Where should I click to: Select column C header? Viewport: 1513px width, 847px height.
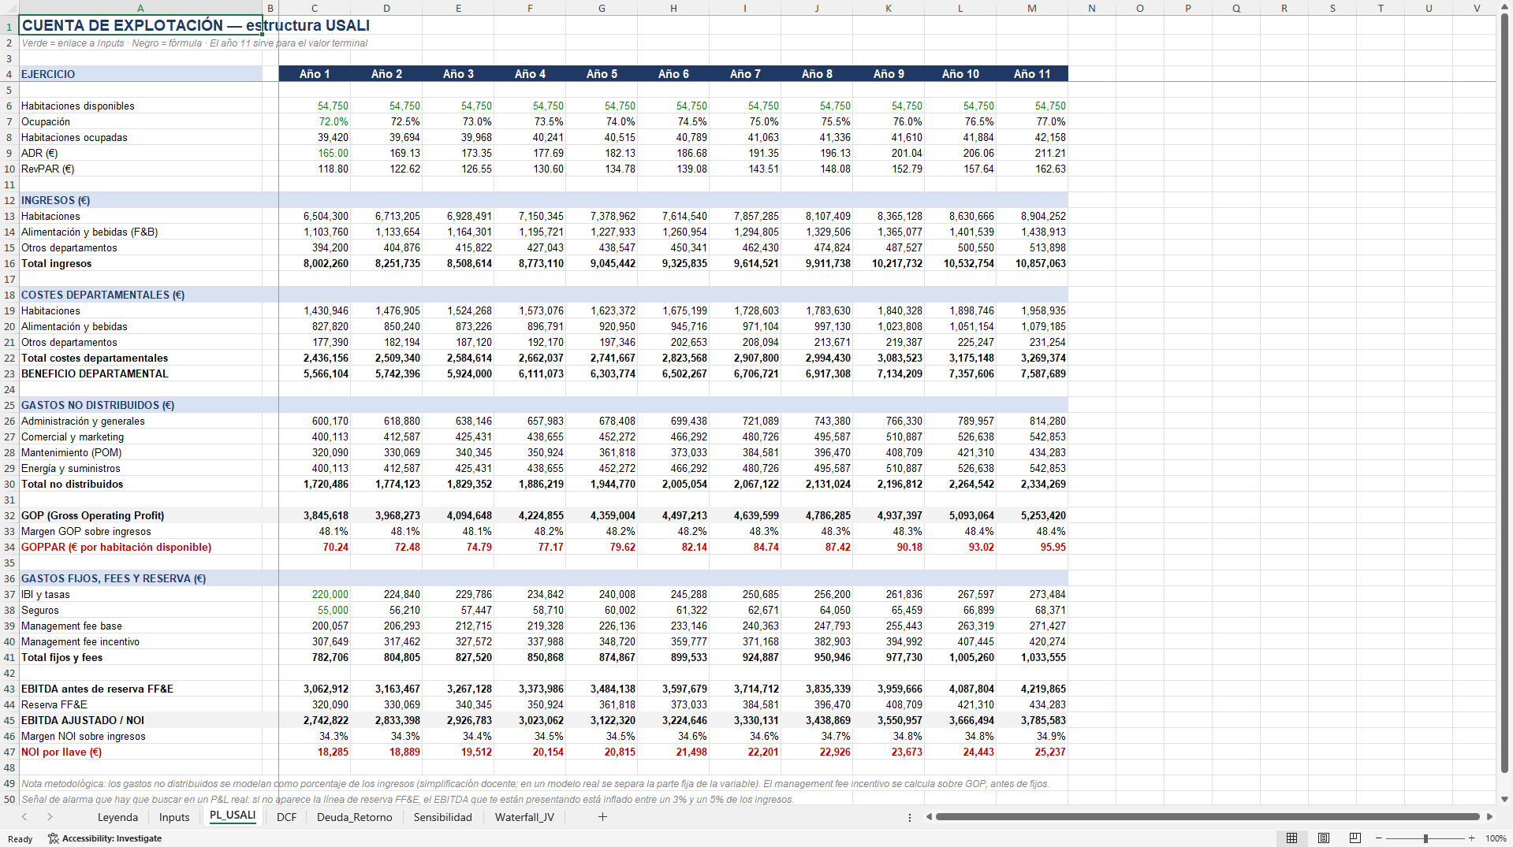[315, 8]
